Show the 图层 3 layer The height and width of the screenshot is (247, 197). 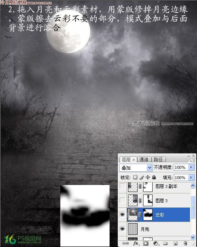(x=123, y=200)
